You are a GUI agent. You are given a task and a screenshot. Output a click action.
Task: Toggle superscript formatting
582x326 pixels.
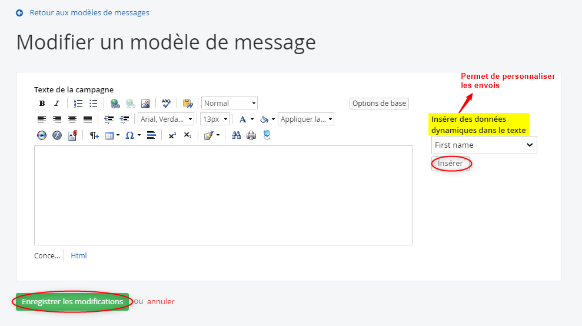click(x=172, y=135)
